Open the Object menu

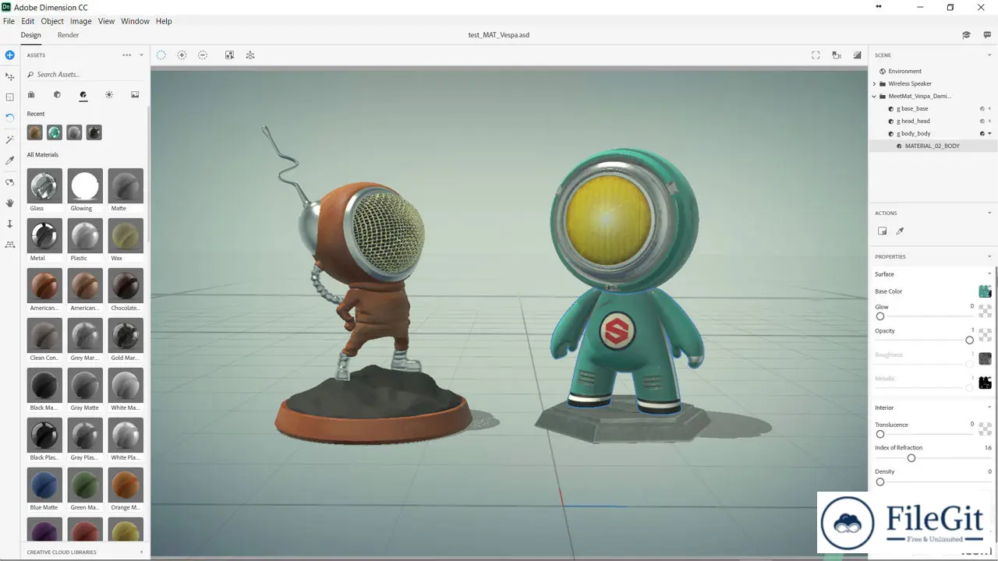pos(52,21)
